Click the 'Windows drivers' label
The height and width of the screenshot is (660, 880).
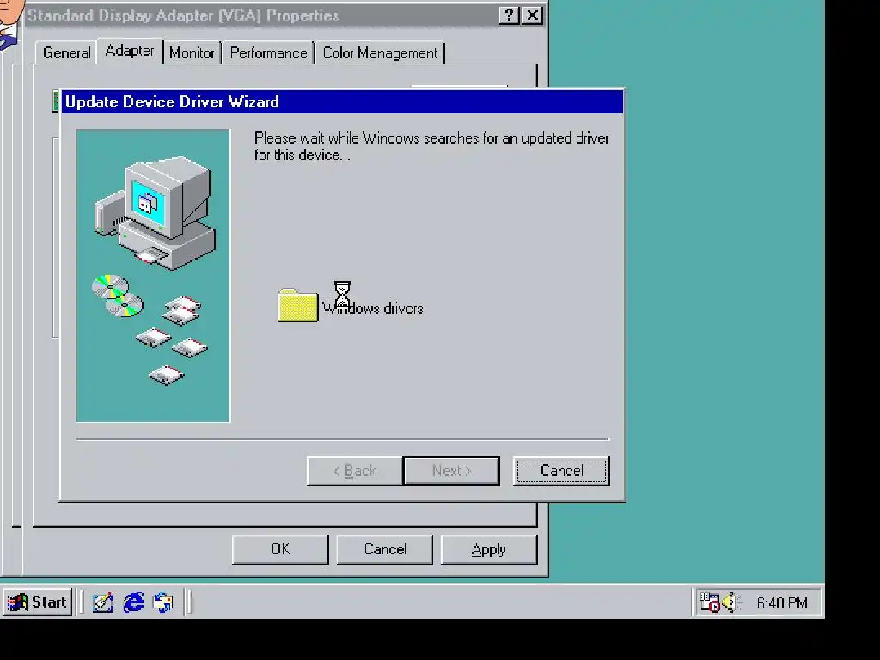click(x=373, y=309)
